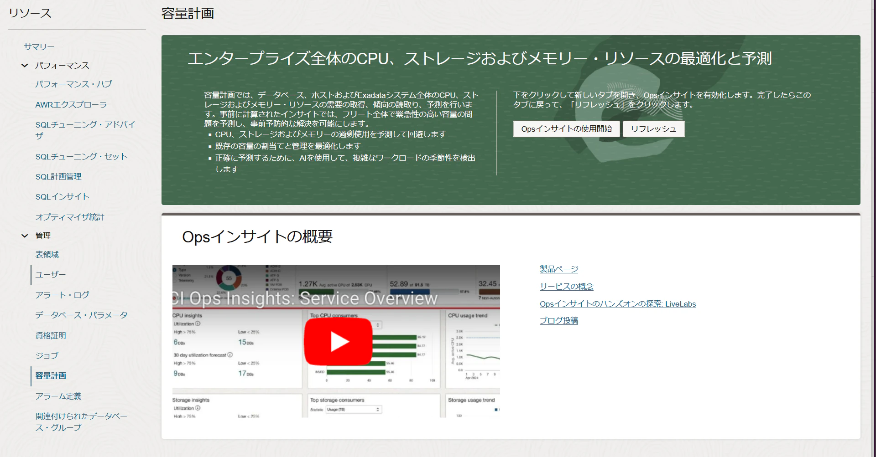This screenshot has width=876, height=457.
Task: Navigate to SQLインサイト
Action: click(x=62, y=197)
